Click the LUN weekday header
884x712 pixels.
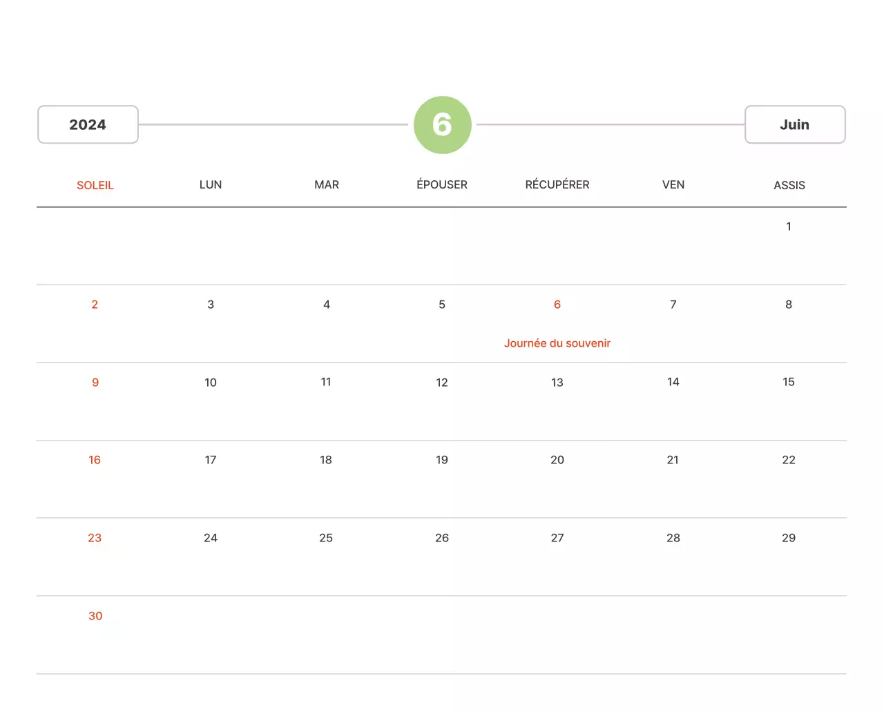[211, 184]
